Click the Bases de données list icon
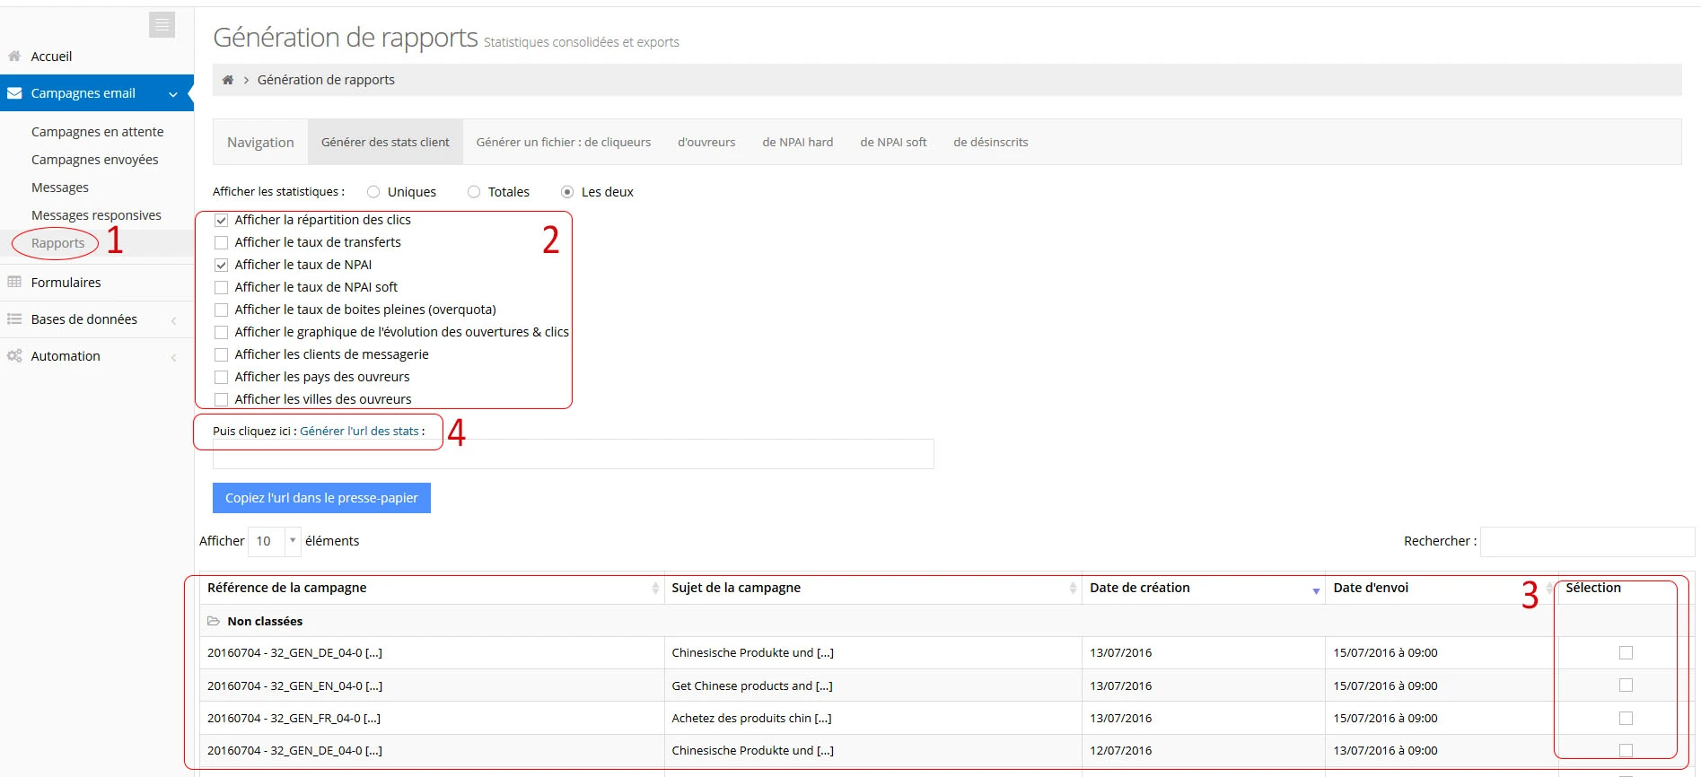 click(x=14, y=319)
